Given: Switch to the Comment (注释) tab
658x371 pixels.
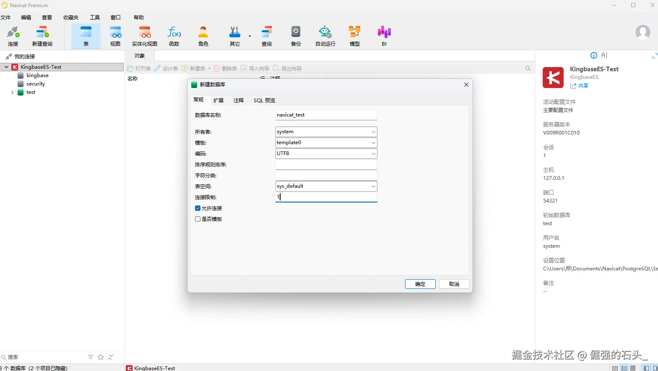Looking at the screenshot, I should point(239,101).
